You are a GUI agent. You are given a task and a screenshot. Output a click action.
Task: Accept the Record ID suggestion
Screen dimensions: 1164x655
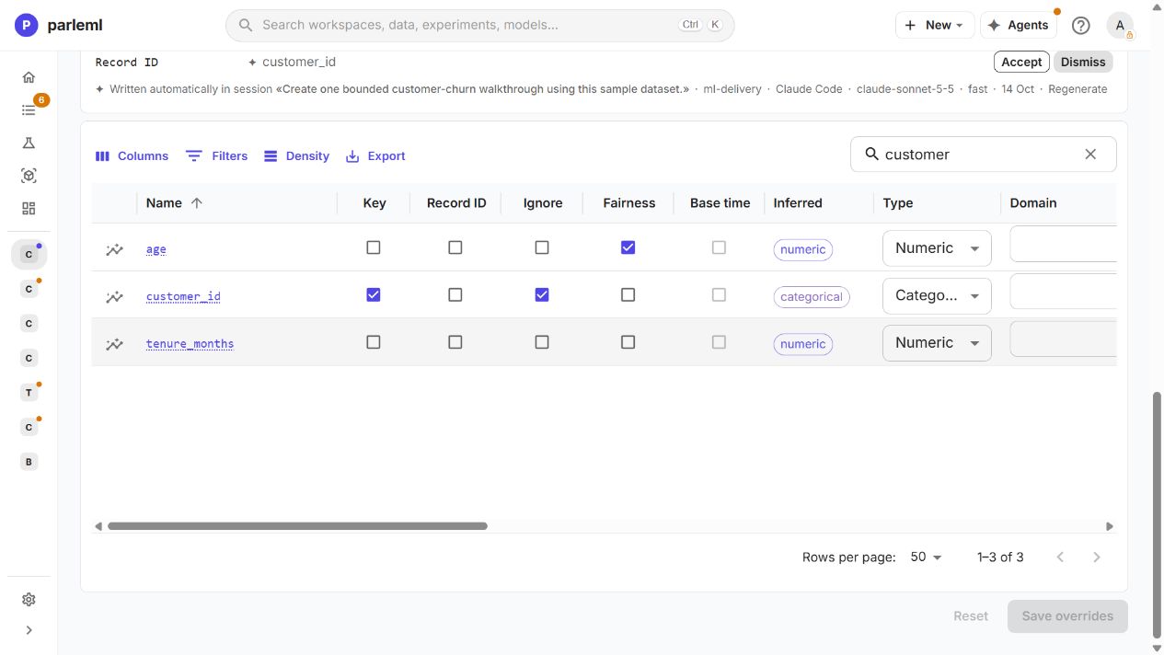click(x=1021, y=62)
